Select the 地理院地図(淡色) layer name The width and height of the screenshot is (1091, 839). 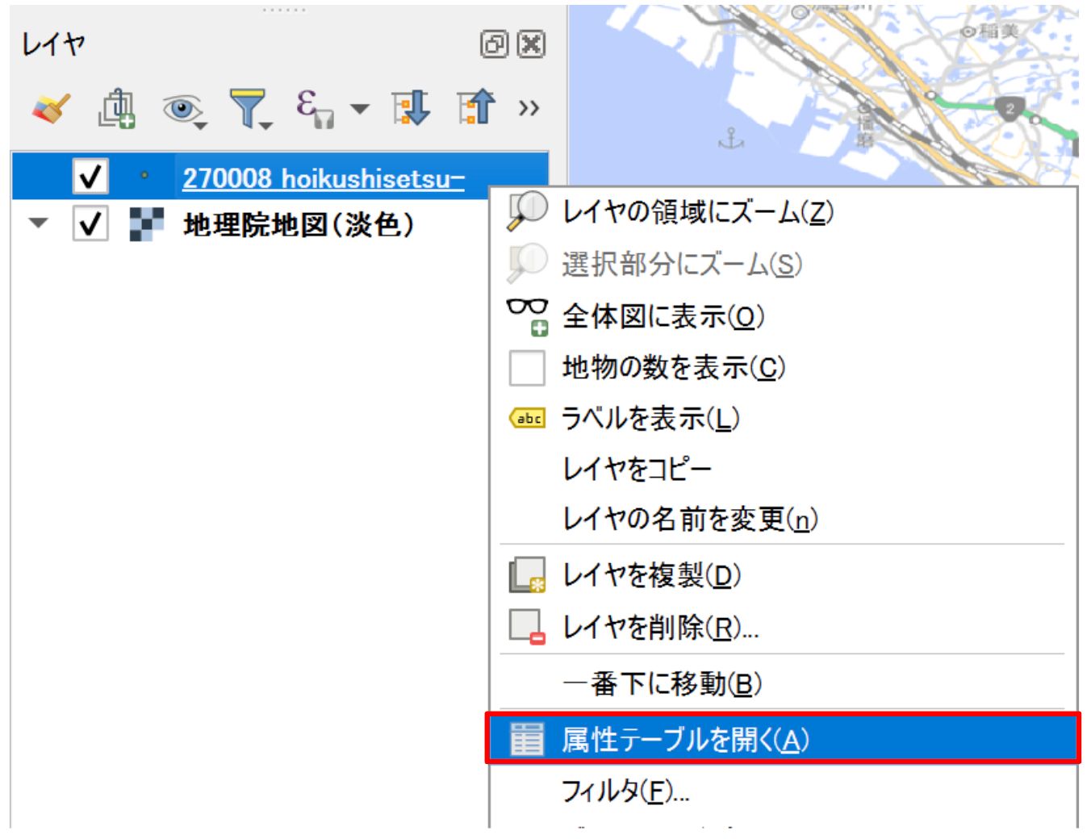point(299,224)
